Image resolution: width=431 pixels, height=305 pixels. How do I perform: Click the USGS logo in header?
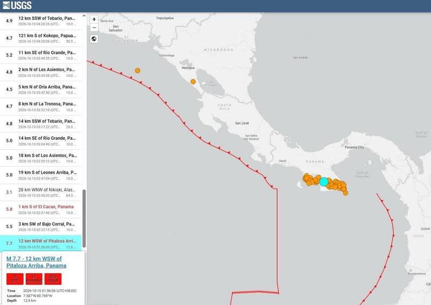pyautogui.click(x=17, y=5)
